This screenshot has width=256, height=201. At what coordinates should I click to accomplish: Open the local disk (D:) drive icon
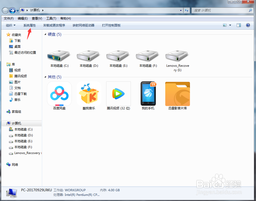[x=88, y=56]
